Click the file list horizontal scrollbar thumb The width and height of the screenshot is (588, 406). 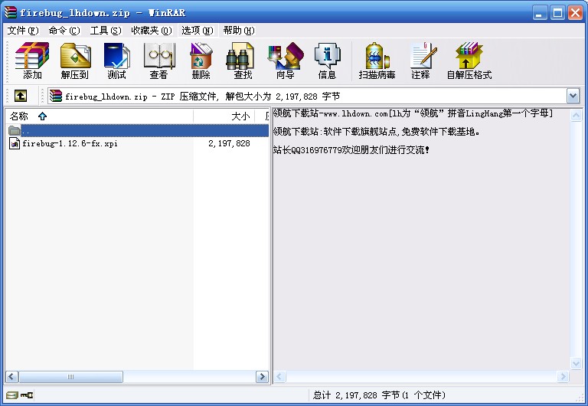tap(71, 376)
